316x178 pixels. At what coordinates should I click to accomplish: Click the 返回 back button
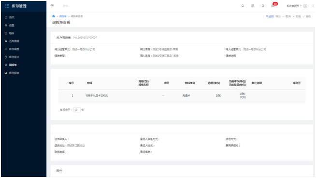point(270,16)
